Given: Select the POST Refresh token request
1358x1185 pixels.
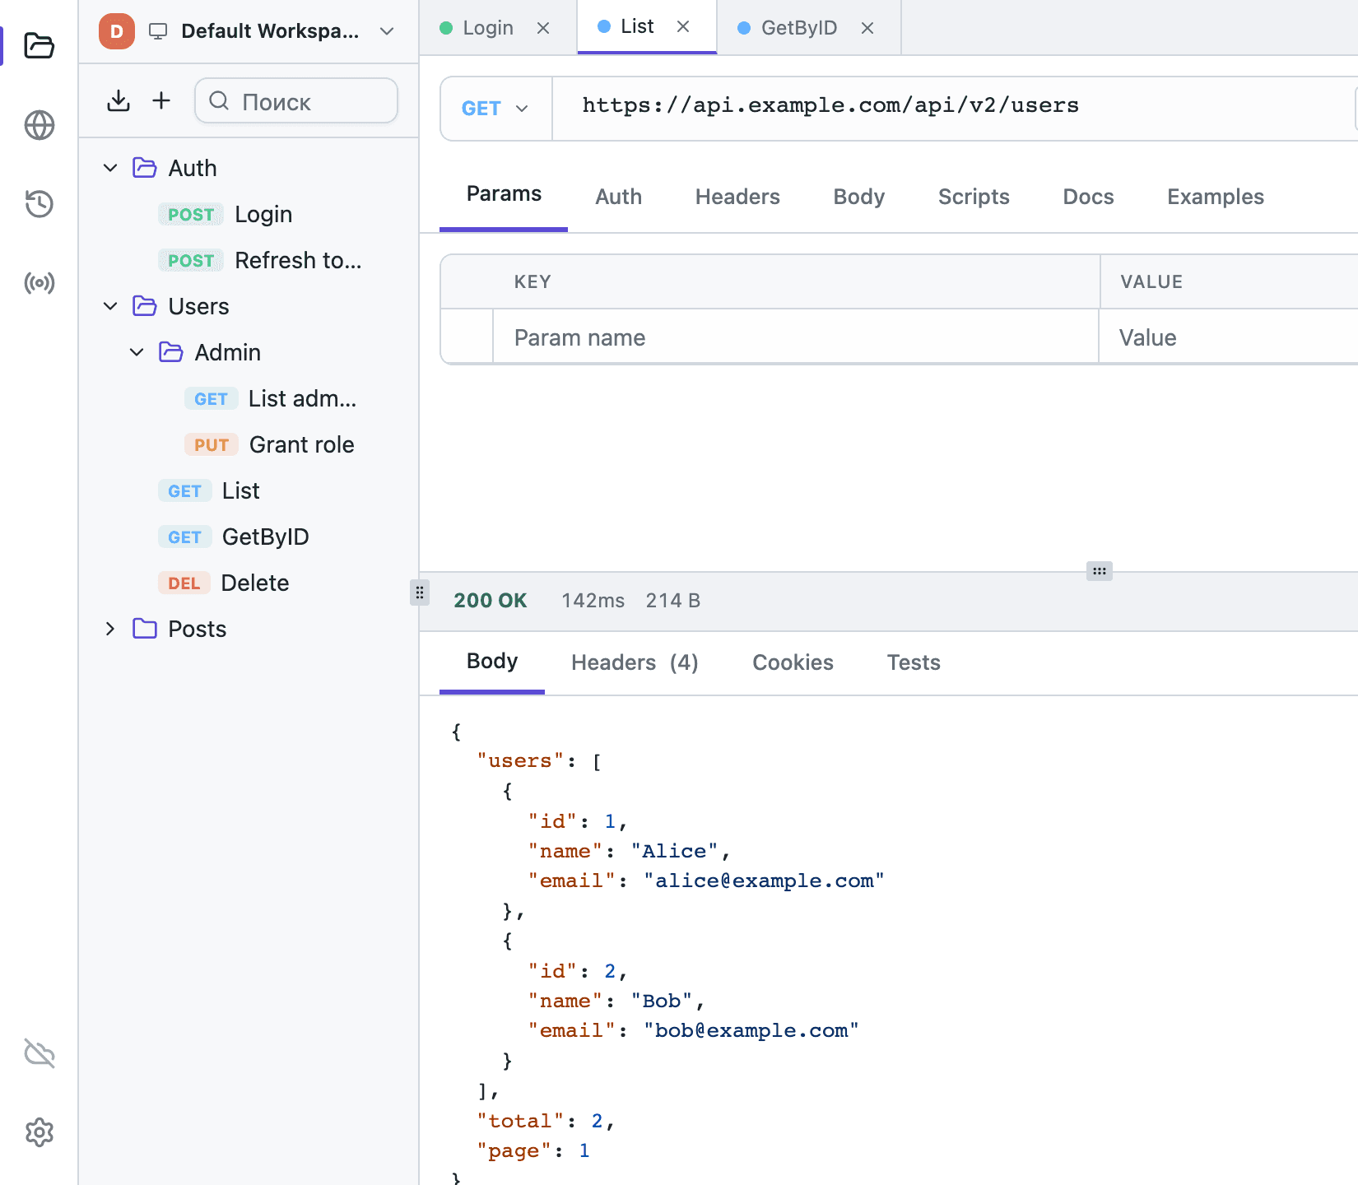Looking at the screenshot, I should coord(247,260).
